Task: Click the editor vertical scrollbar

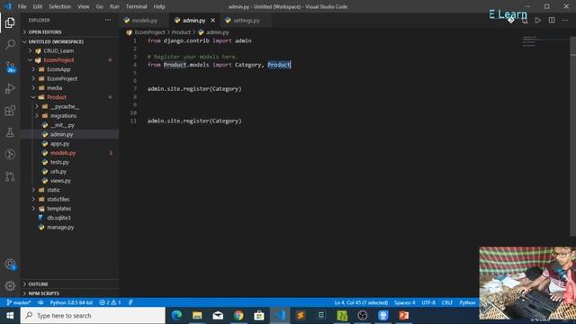Action: (x=572, y=136)
